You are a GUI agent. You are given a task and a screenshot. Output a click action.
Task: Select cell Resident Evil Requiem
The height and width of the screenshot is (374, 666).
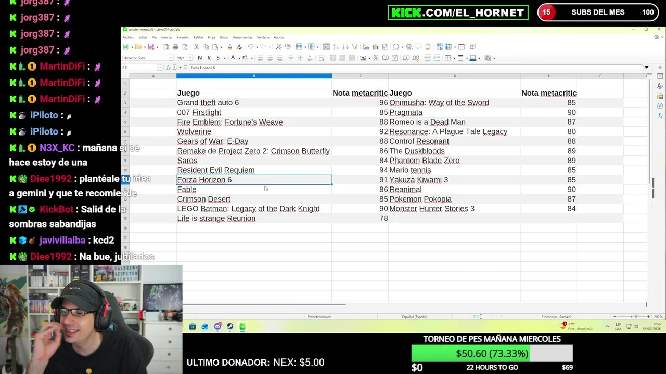254,170
